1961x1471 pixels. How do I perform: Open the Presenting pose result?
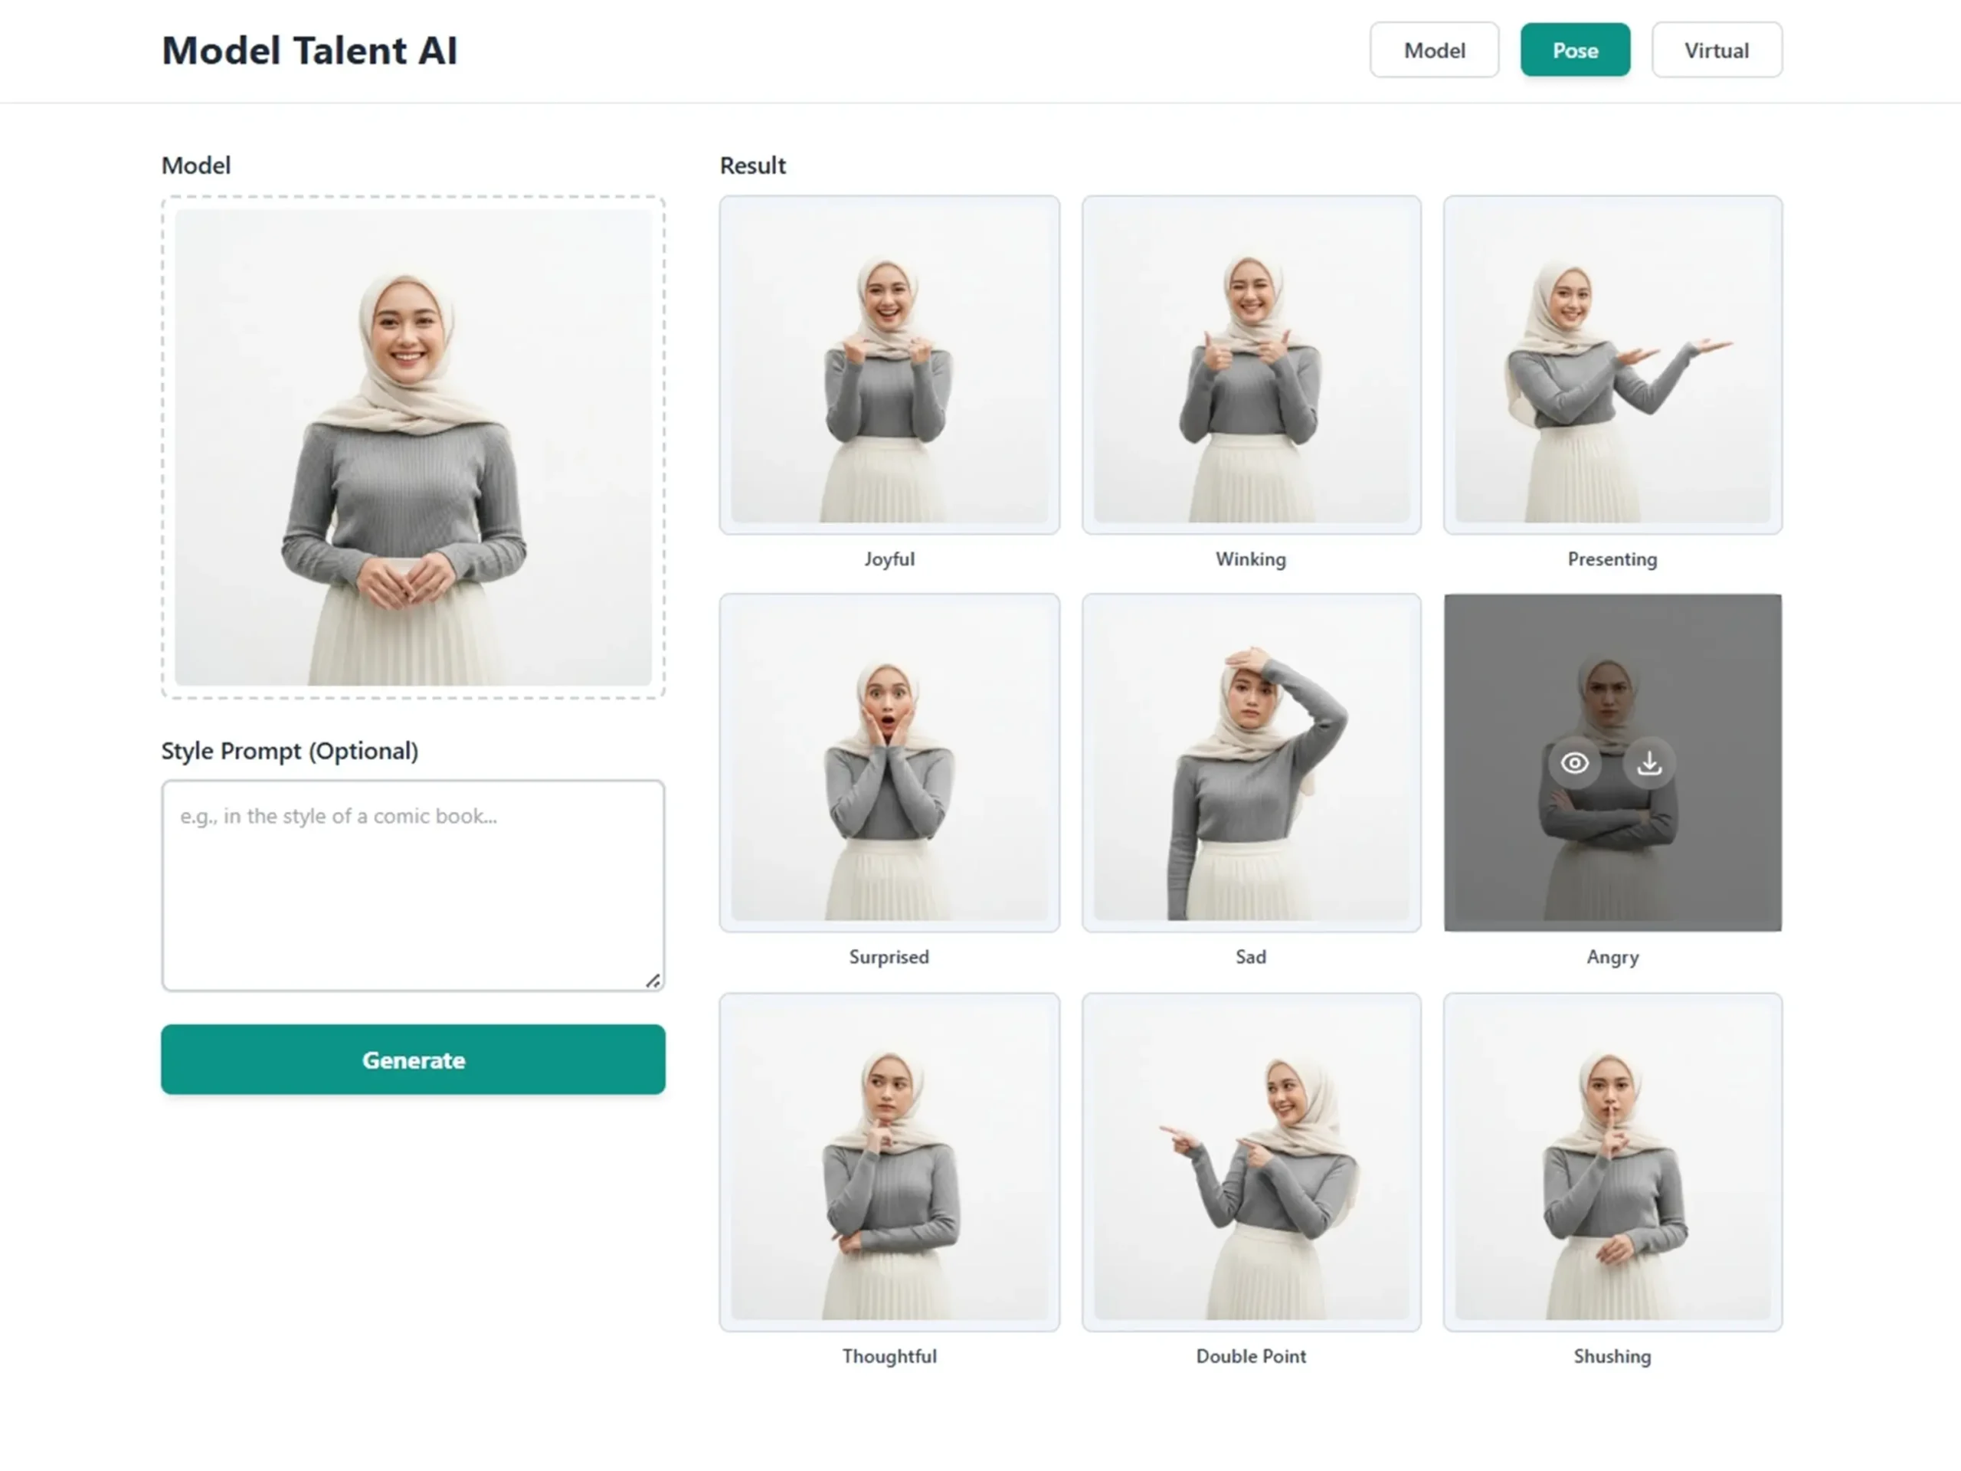tap(1612, 365)
